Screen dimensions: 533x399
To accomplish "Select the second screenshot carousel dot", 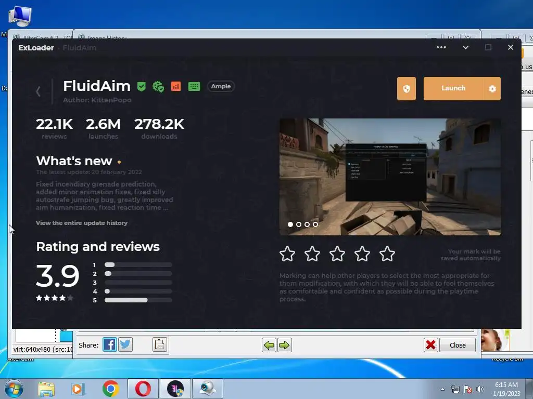I will (299, 224).
